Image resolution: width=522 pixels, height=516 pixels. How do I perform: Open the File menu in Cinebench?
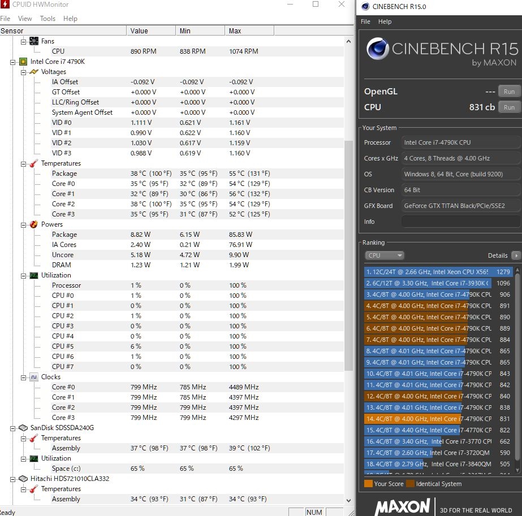(365, 21)
